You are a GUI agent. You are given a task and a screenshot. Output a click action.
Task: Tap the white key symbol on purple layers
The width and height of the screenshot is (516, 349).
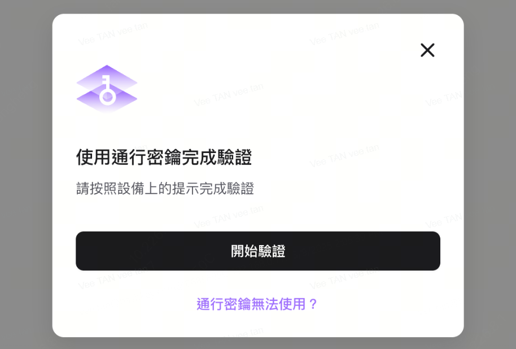[107, 90]
